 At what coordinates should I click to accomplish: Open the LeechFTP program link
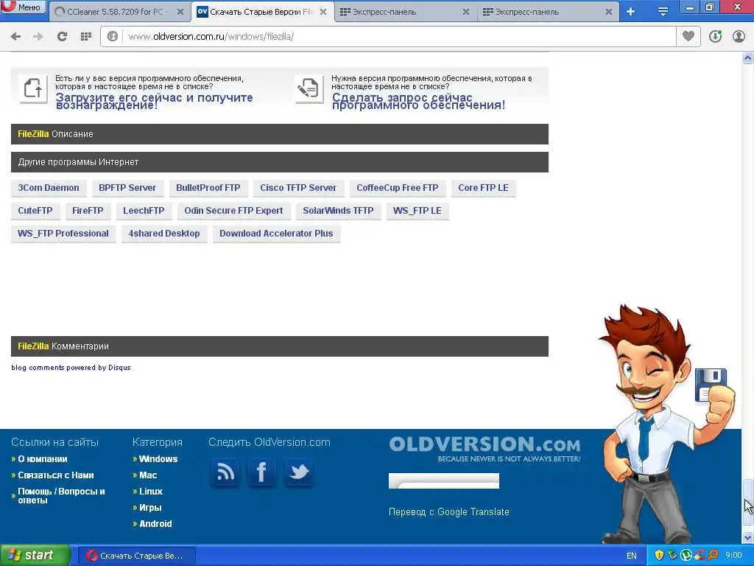[144, 210]
